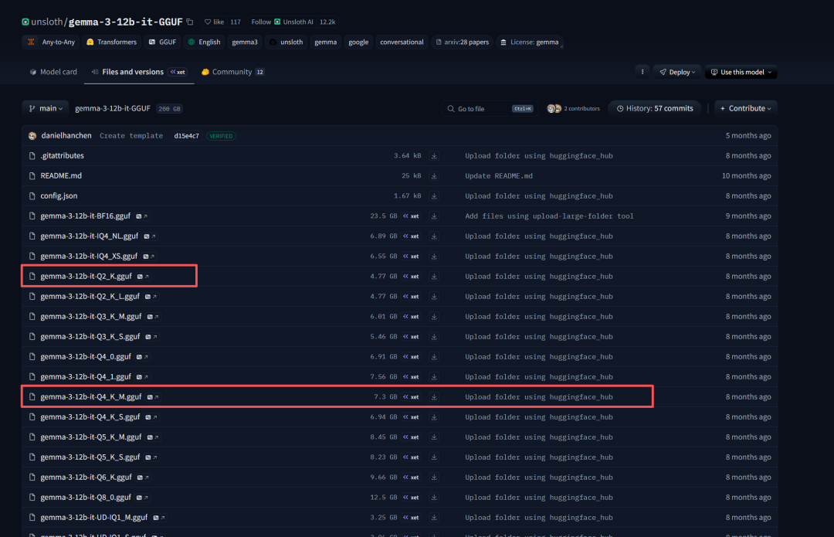
Task: Select the Transformers tag
Action: [112, 42]
